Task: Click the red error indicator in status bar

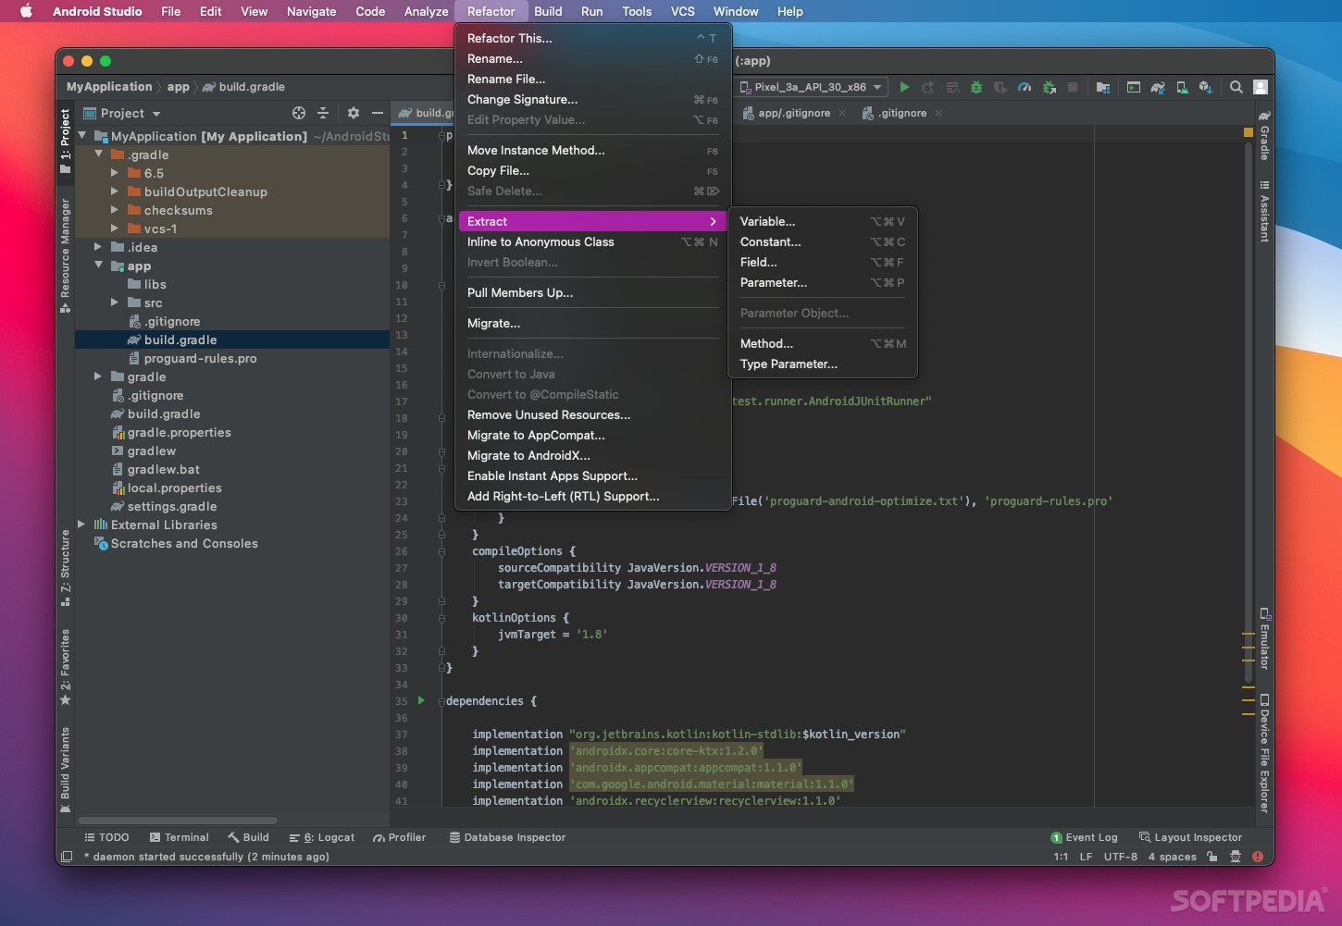Action: pos(1258,857)
